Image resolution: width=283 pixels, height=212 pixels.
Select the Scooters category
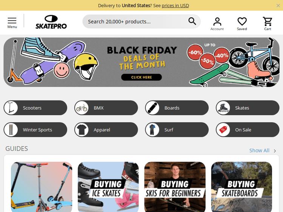(x=35, y=108)
